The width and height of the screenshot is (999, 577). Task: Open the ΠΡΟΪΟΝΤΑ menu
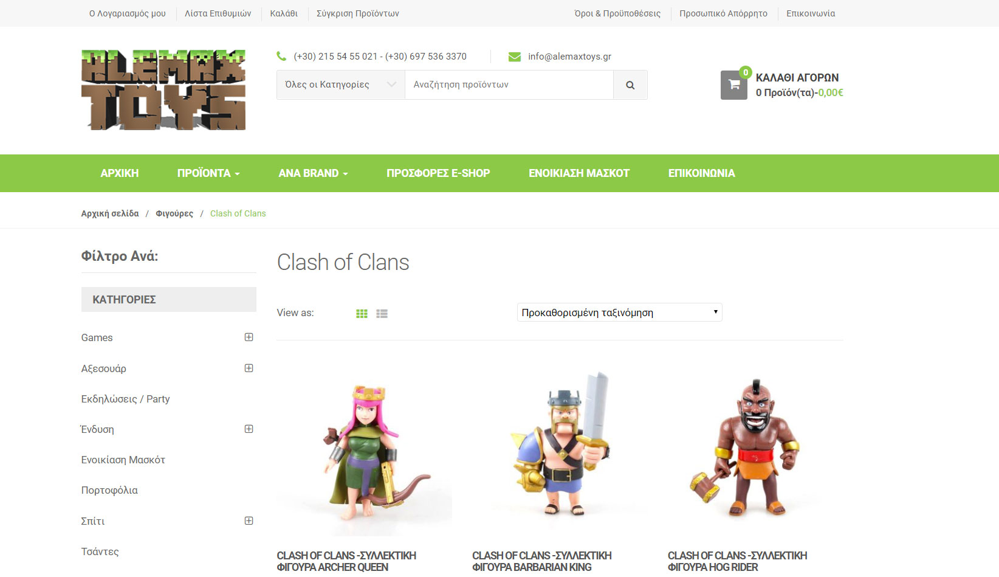[208, 173]
